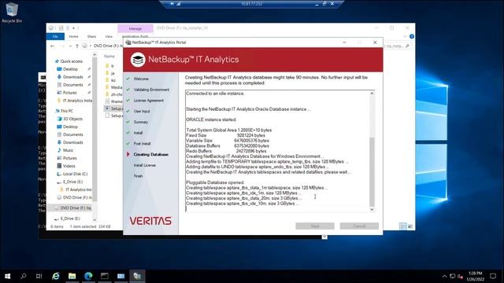Open the Home ribbon tab in Explorer

(73, 37)
